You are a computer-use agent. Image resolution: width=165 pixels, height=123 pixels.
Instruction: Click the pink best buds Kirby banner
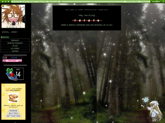click(x=12, y=61)
